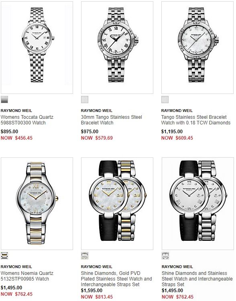Open two-tone Noemia watch image
The image size is (236, 301).
pos(37,203)
